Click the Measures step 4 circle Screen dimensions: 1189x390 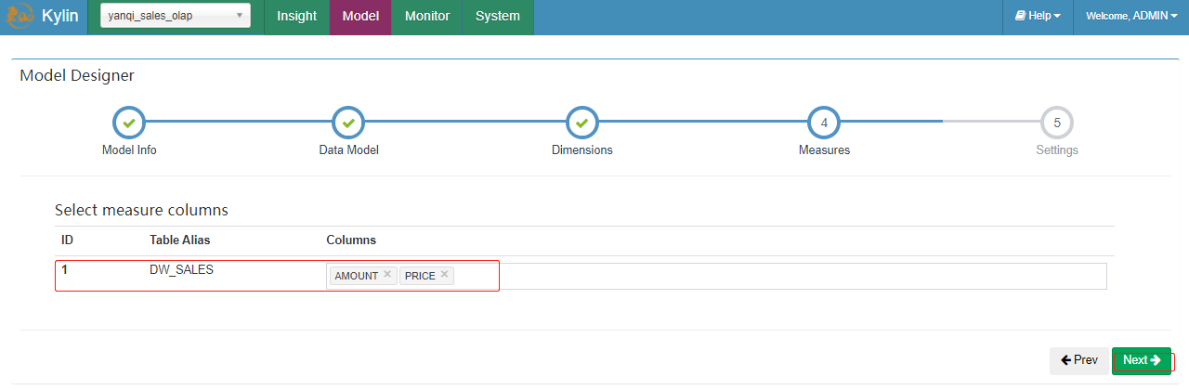pyautogui.click(x=824, y=123)
